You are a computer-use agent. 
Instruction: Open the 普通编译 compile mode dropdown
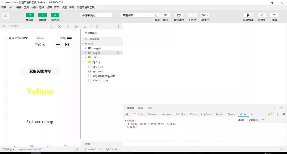tap(136, 15)
